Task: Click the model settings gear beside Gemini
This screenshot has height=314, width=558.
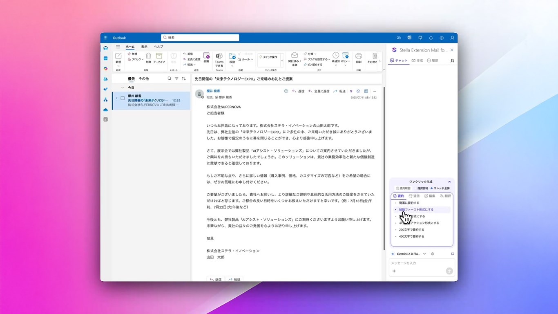Action: [433, 254]
